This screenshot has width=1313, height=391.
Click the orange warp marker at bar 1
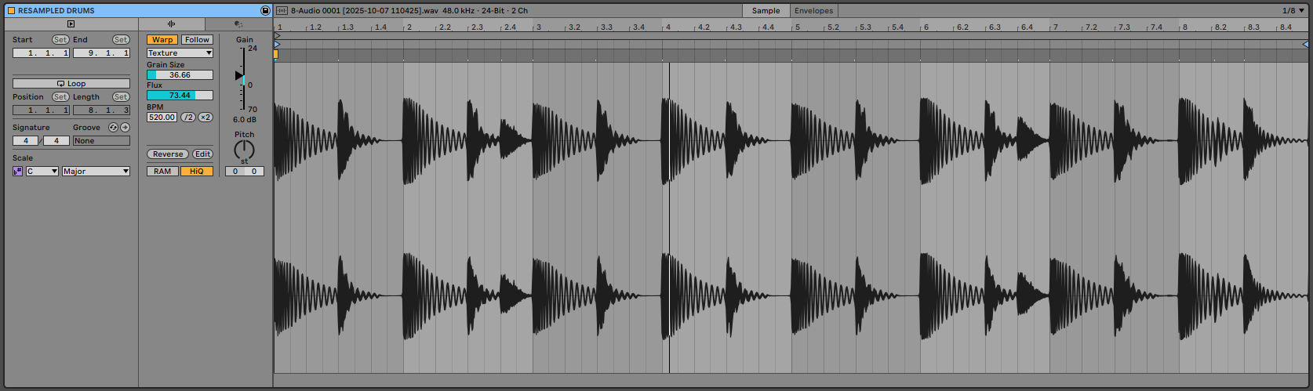tap(276, 54)
